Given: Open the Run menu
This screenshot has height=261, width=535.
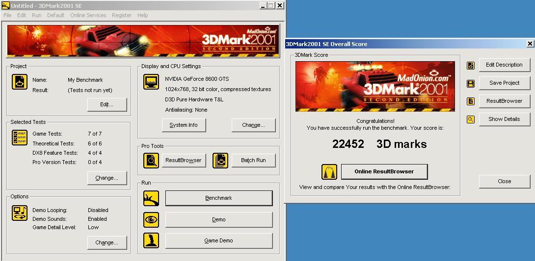Looking at the screenshot, I should [x=36, y=15].
